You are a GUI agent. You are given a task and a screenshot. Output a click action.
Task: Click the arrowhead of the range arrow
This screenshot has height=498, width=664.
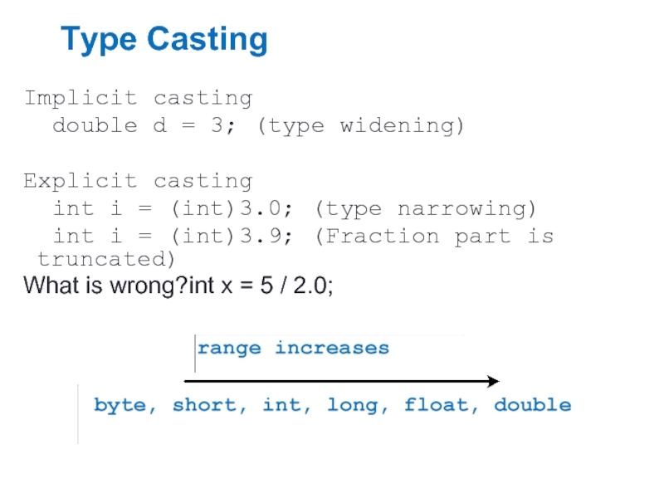(493, 381)
